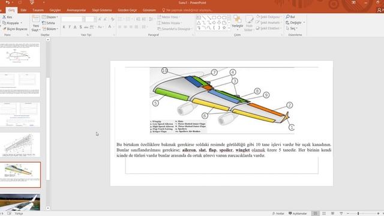Screen dimensions: 384x216
Task: Click SmartArt'a Dönüştür button
Action: 174,29
